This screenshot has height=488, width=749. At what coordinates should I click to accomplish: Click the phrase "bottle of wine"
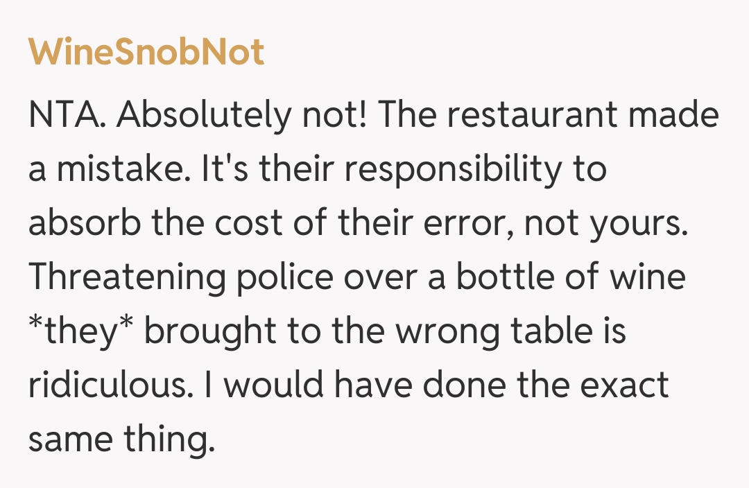570,277
